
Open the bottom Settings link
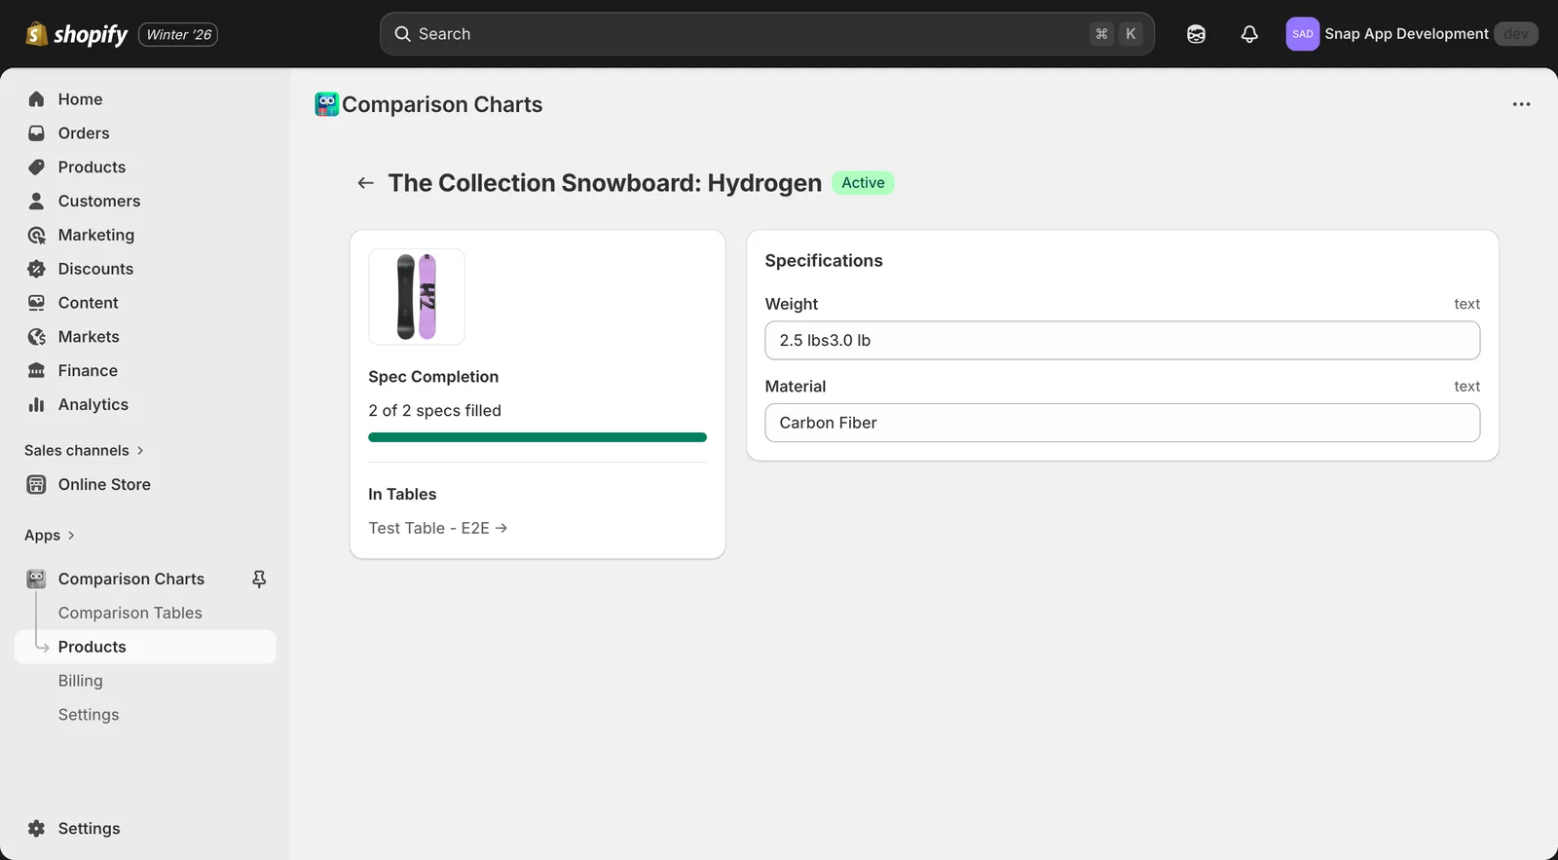pos(89,829)
